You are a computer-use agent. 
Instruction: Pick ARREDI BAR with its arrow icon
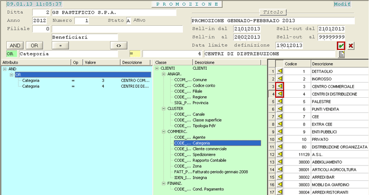pos(279,177)
